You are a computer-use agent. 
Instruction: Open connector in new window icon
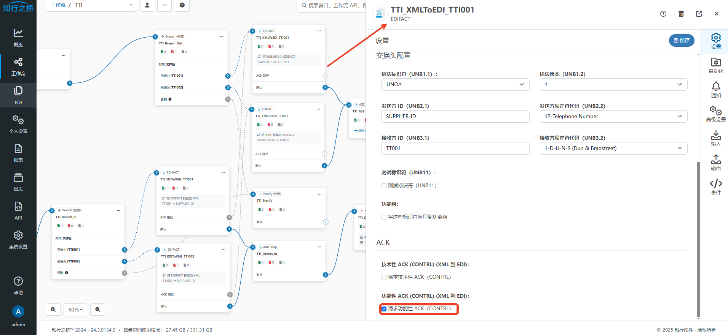tap(699, 14)
